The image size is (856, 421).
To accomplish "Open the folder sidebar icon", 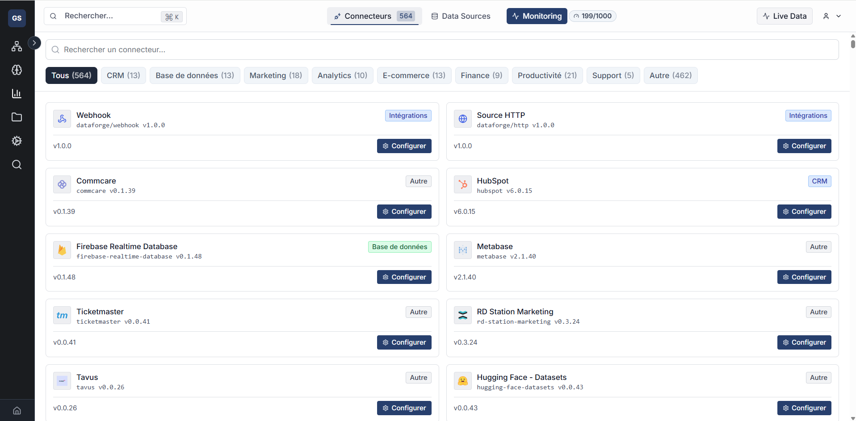I will tap(17, 117).
